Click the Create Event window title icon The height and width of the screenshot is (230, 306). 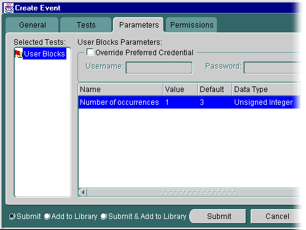pos(9,8)
